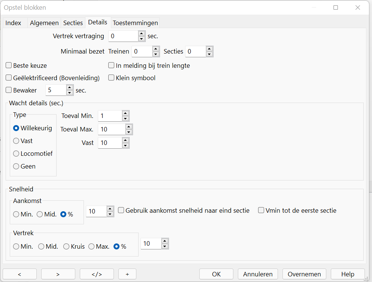Screen dimensions: 372x282
Task: Enable the Beste keuze checkbox
Action: tap(9, 66)
